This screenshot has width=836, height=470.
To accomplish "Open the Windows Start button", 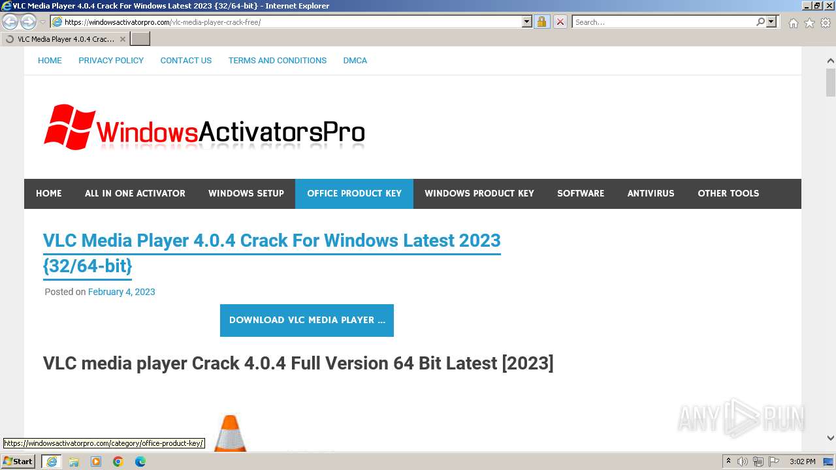I will coord(18,462).
